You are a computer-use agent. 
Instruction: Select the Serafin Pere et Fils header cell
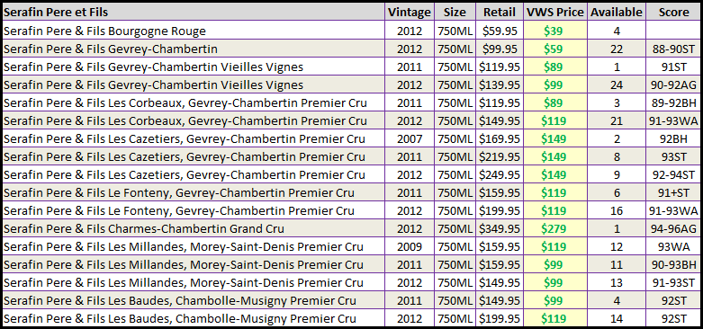pyautogui.click(x=194, y=12)
